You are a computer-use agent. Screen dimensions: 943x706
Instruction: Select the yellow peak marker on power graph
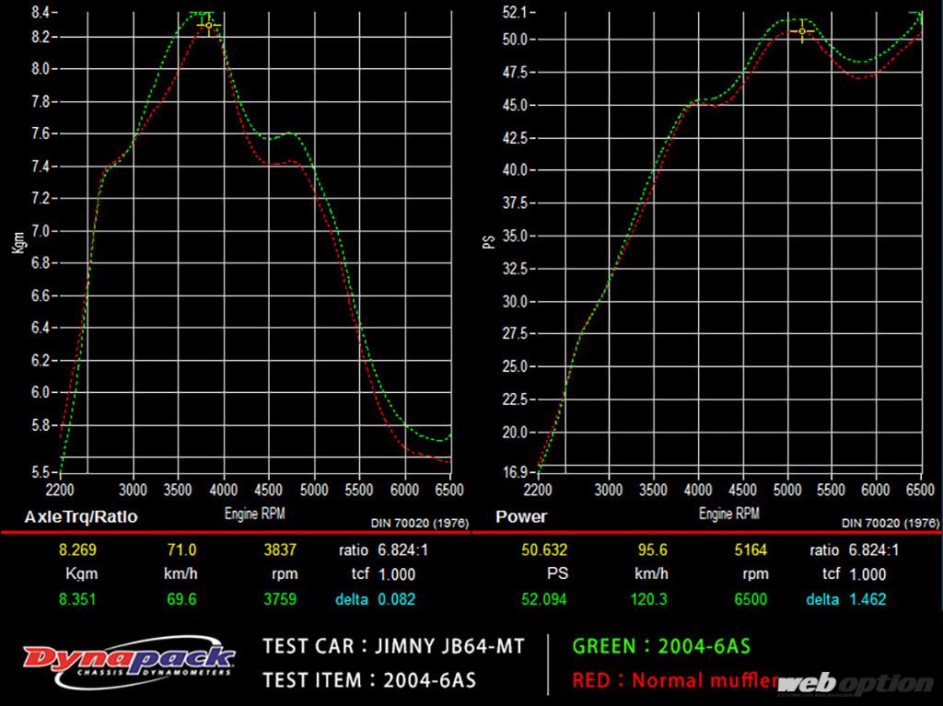(802, 31)
